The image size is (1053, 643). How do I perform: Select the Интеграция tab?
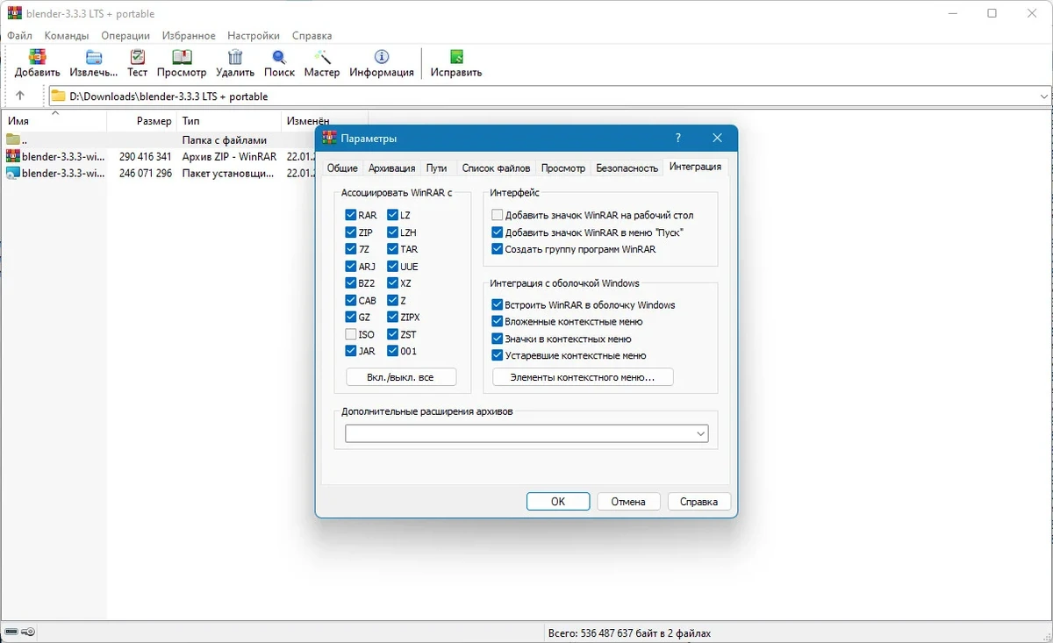click(x=695, y=167)
